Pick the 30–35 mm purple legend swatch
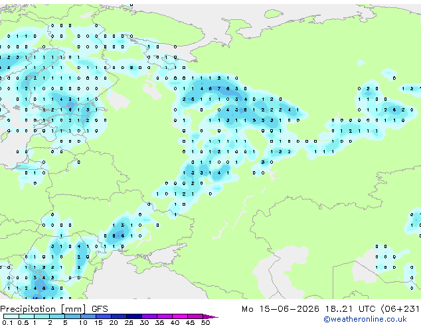This screenshot has height=325, width=421. pyautogui.click(x=149, y=316)
